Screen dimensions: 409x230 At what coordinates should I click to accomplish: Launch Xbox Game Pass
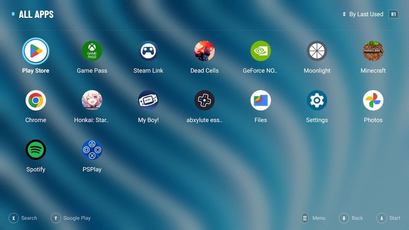[x=92, y=51]
